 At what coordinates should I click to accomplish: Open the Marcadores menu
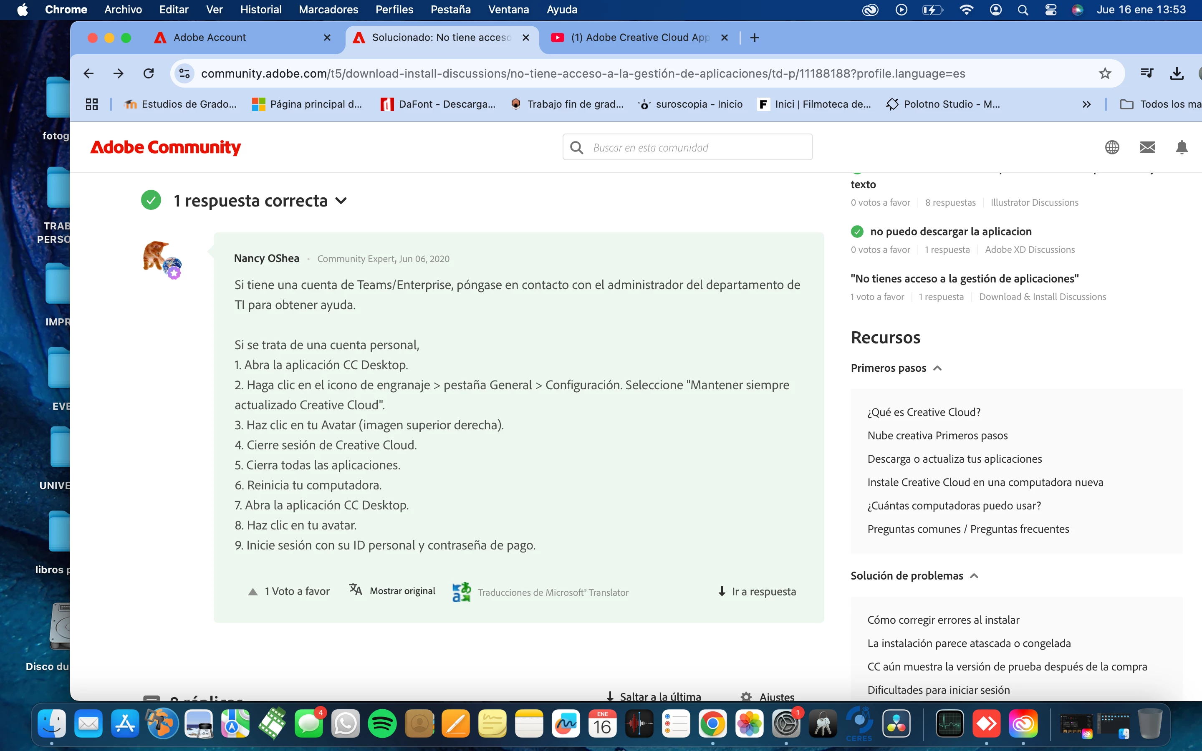tap(328, 10)
